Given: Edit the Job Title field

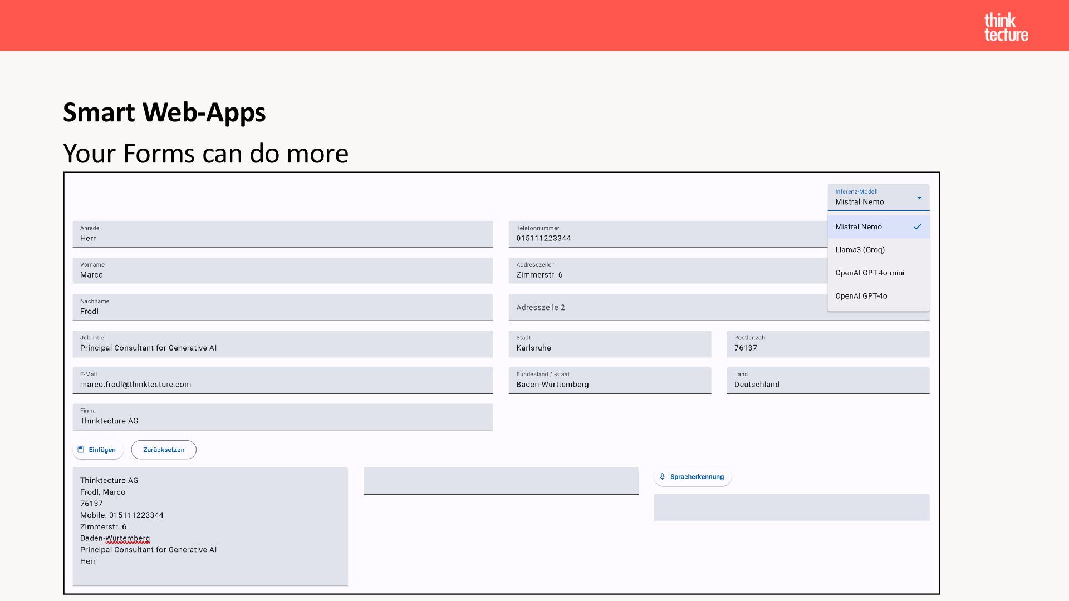Looking at the screenshot, I should [x=282, y=344].
